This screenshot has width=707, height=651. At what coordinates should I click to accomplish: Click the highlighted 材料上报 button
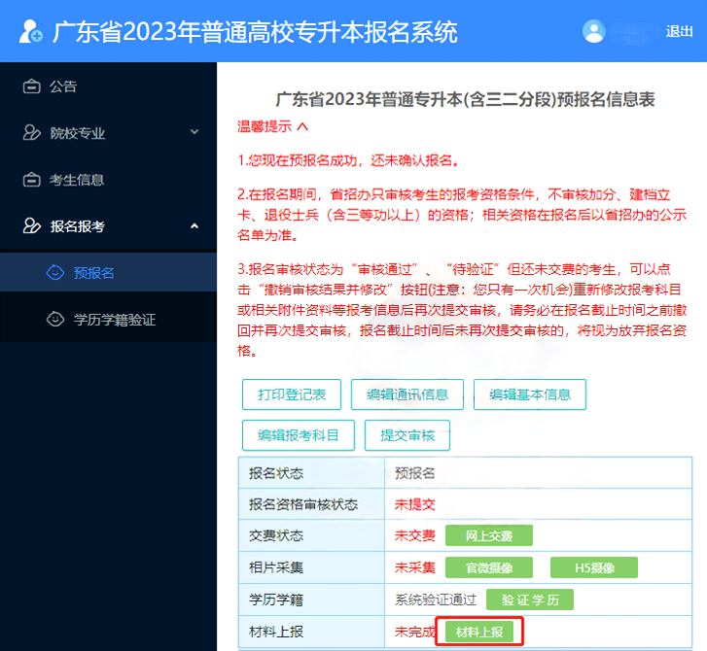click(x=478, y=632)
